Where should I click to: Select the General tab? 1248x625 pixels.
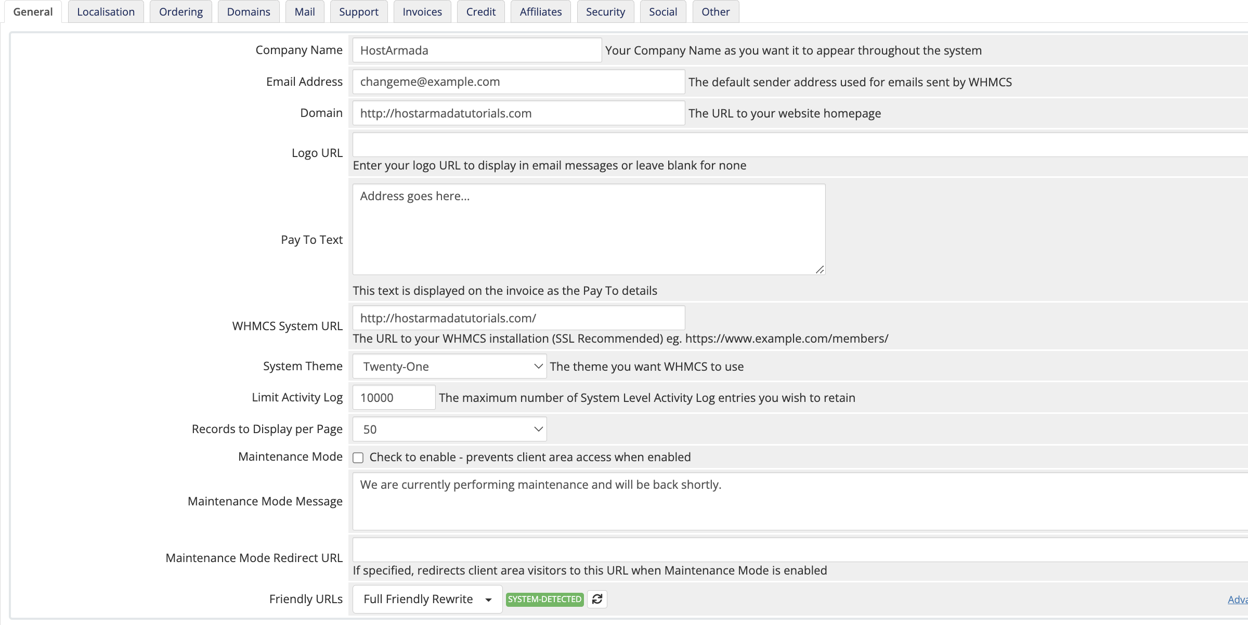(33, 11)
